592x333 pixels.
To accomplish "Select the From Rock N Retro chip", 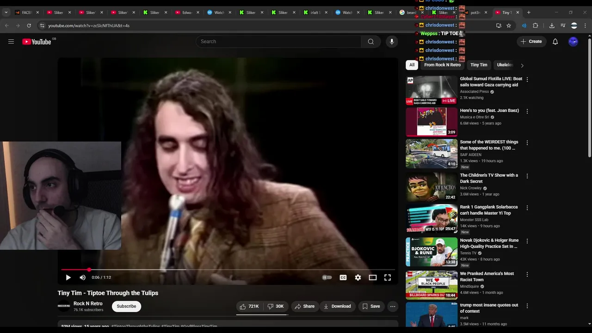I will point(442,65).
